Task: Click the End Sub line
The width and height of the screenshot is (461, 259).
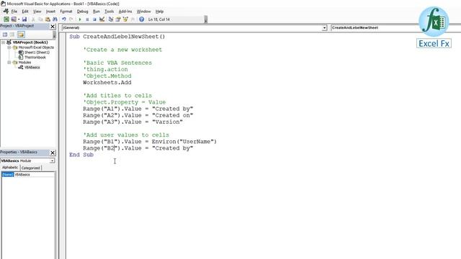Action: click(81, 155)
